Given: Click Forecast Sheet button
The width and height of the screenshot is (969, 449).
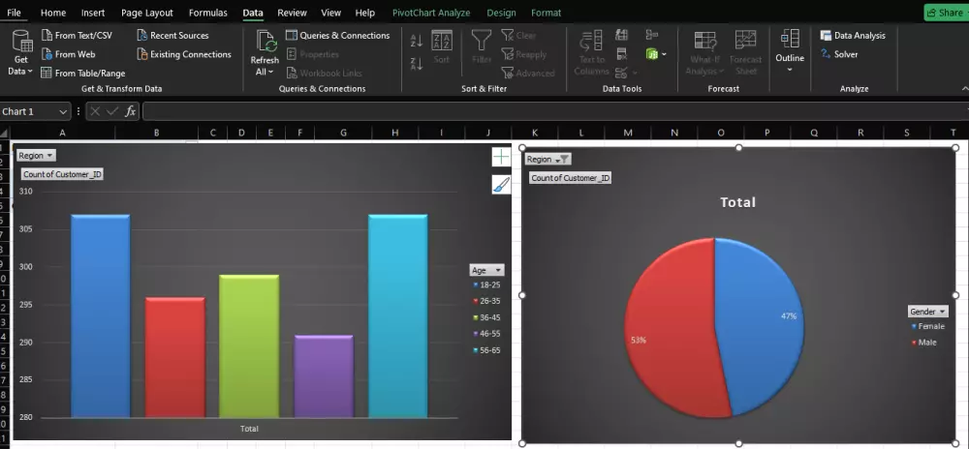Looking at the screenshot, I should [x=746, y=53].
